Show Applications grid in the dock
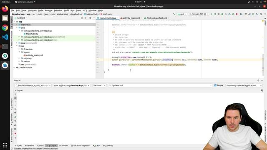267x150 pixels. pyautogui.click(x=5, y=145)
